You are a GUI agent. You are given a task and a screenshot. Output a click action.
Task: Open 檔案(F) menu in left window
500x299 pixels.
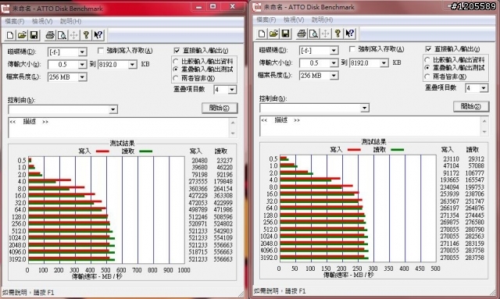click(15, 21)
